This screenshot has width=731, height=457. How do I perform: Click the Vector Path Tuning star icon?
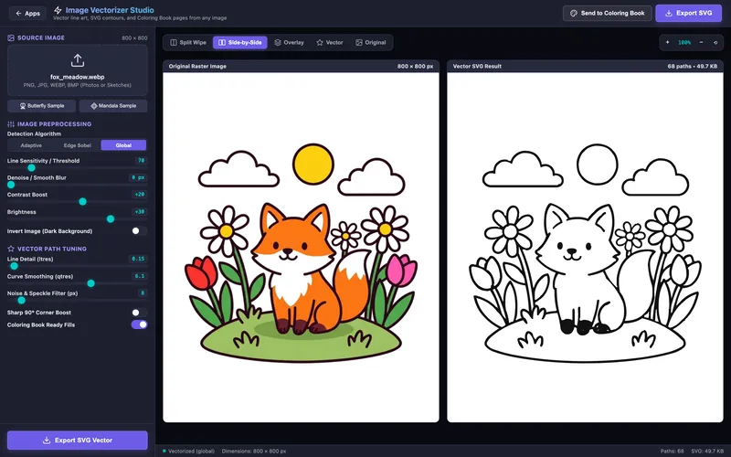point(11,249)
